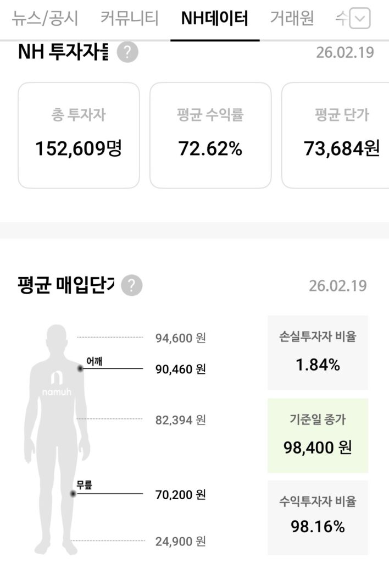Select the 손실투자자 비율 box
The width and height of the screenshot is (389, 563).
point(318,352)
